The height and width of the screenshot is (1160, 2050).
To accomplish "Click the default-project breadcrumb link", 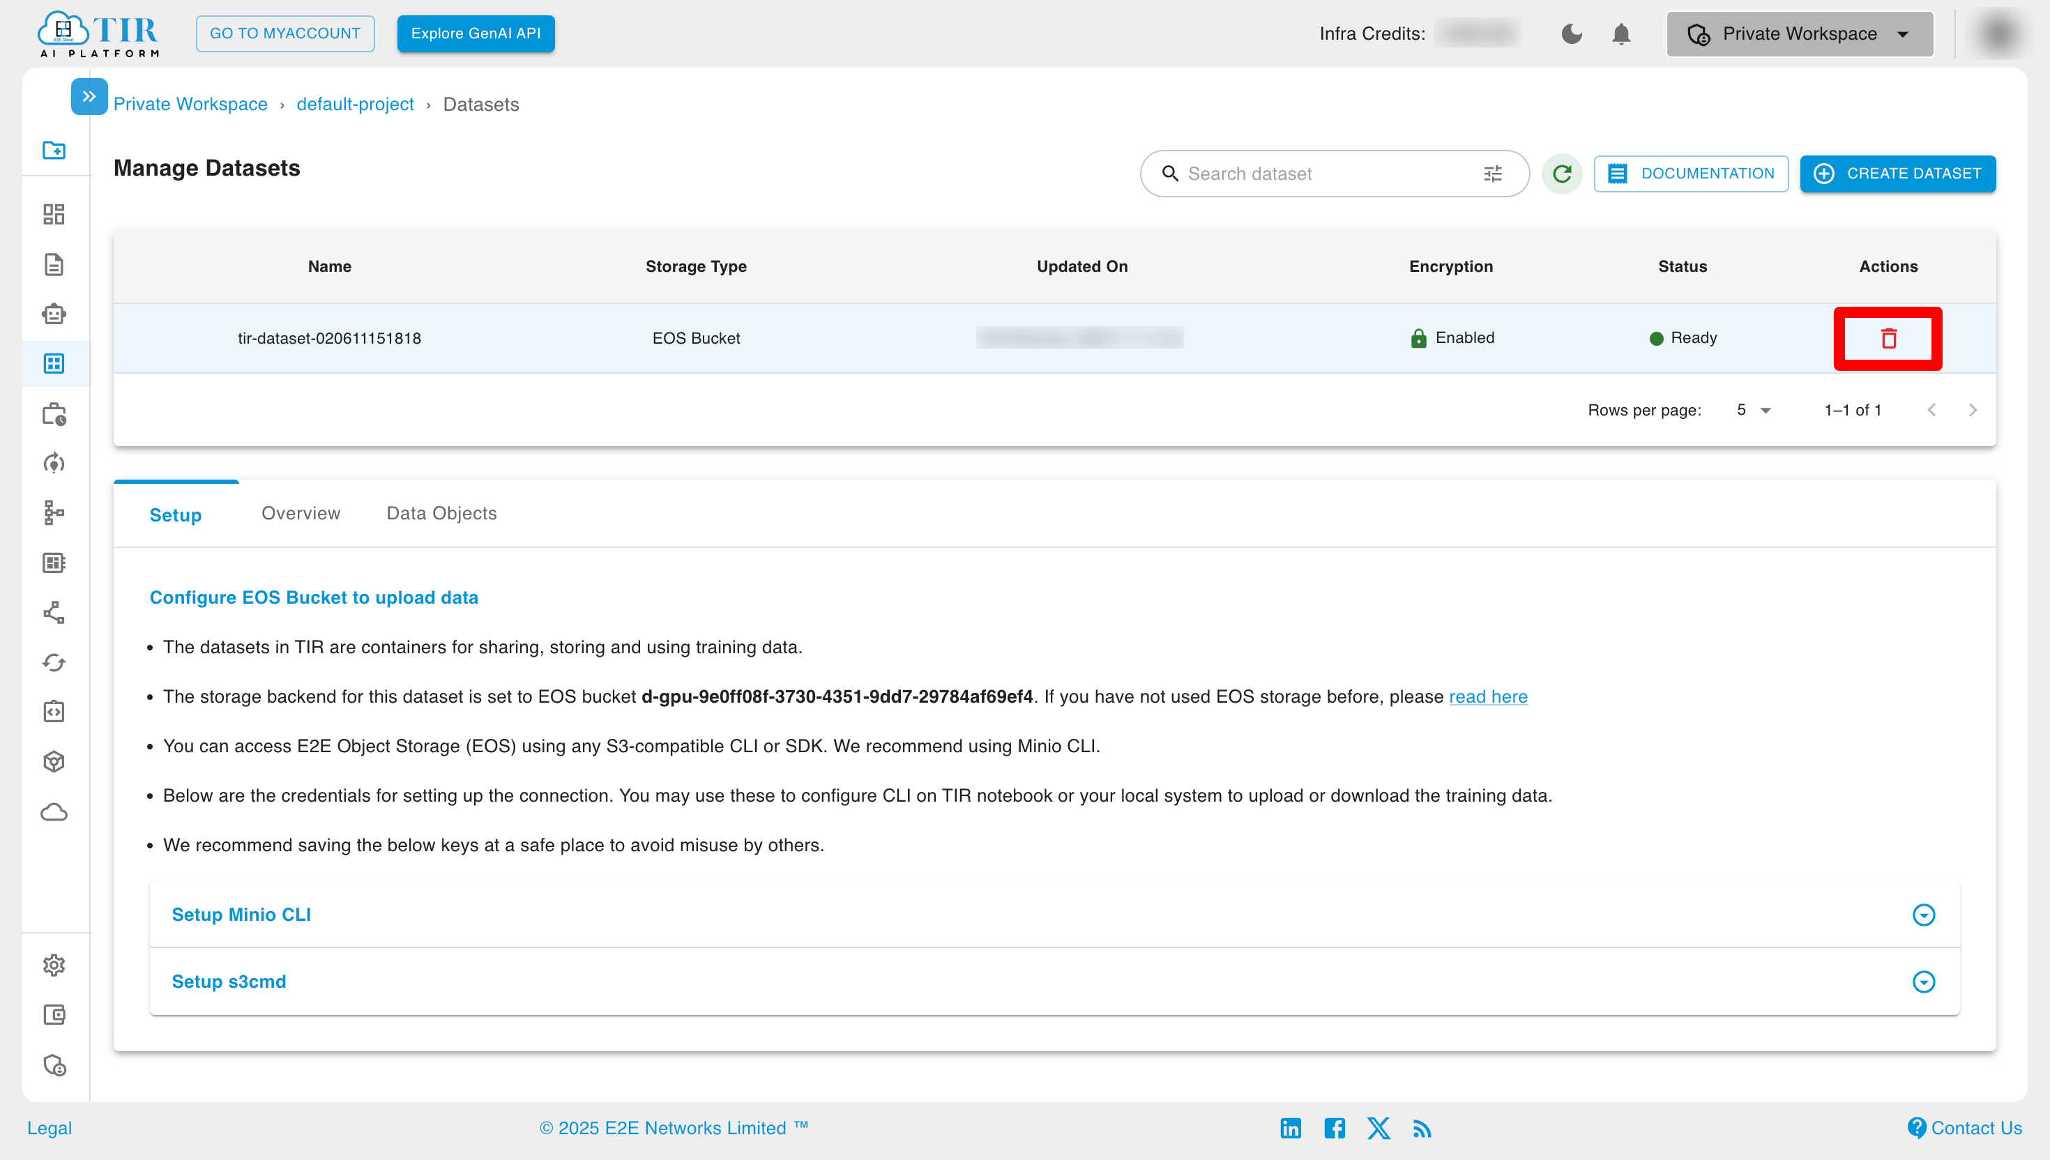I will click(x=355, y=104).
